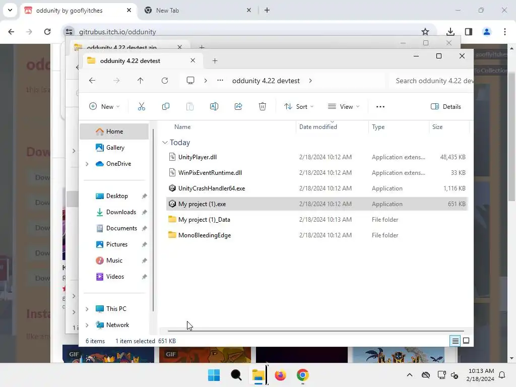516x387 pixels.
Task: Switch to the New Tab browser tab
Action: (x=198, y=10)
